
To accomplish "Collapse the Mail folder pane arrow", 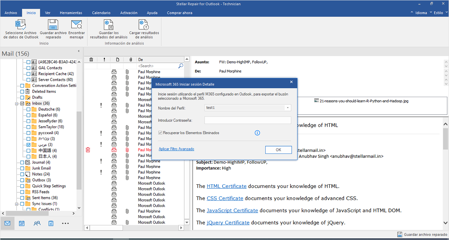I will click(79, 51).
